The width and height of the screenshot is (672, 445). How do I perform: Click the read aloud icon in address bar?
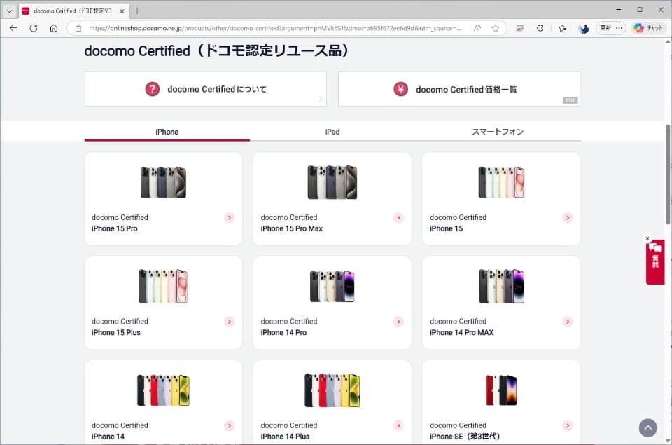[477, 28]
